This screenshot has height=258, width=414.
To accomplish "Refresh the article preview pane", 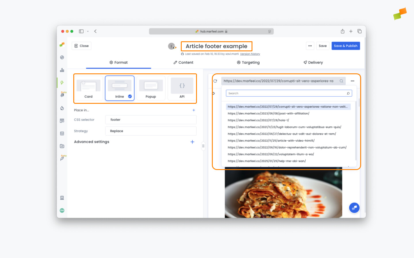I will 215,81.
